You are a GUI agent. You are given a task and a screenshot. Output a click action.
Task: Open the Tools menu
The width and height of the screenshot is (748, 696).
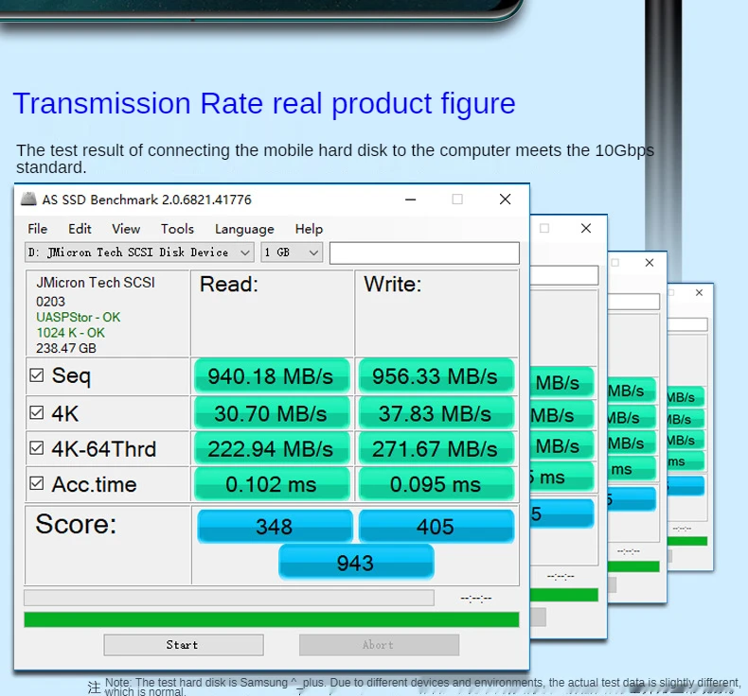click(177, 229)
